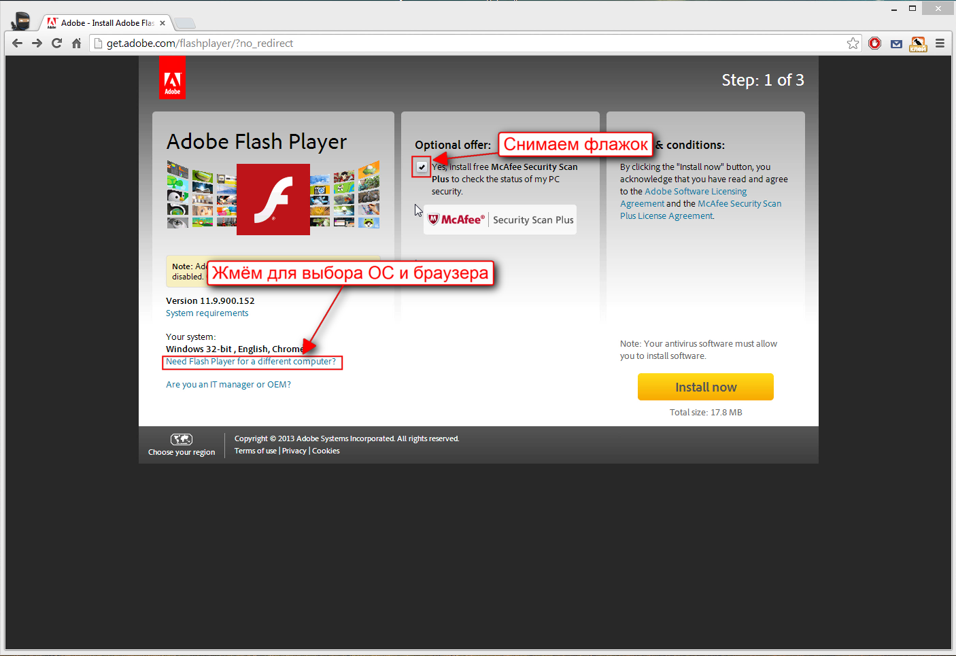The height and width of the screenshot is (656, 956).
Task: Go back with the browser back arrow
Action: pyautogui.click(x=17, y=43)
